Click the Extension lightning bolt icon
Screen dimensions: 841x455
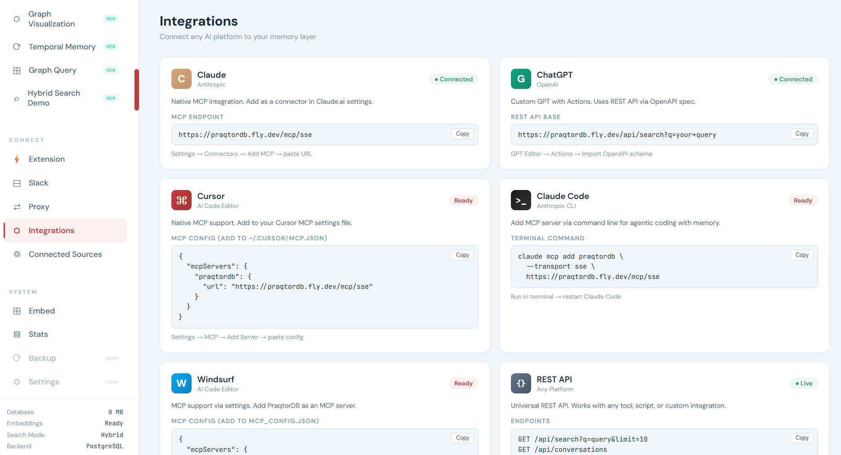coord(17,159)
